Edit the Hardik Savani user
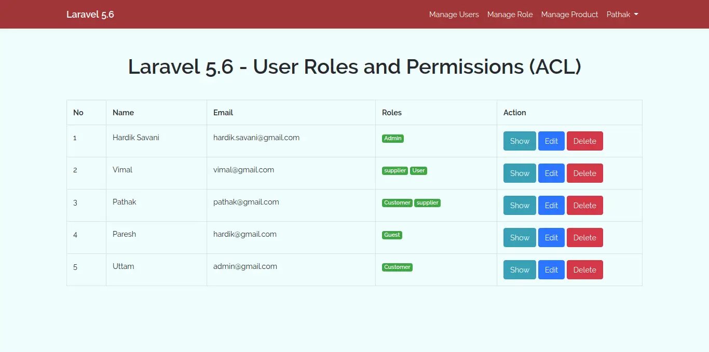The height and width of the screenshot is (352, 709). (551, 141)
